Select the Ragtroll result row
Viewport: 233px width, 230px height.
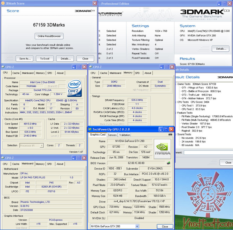pyautogui.click(x=192, y=131)
